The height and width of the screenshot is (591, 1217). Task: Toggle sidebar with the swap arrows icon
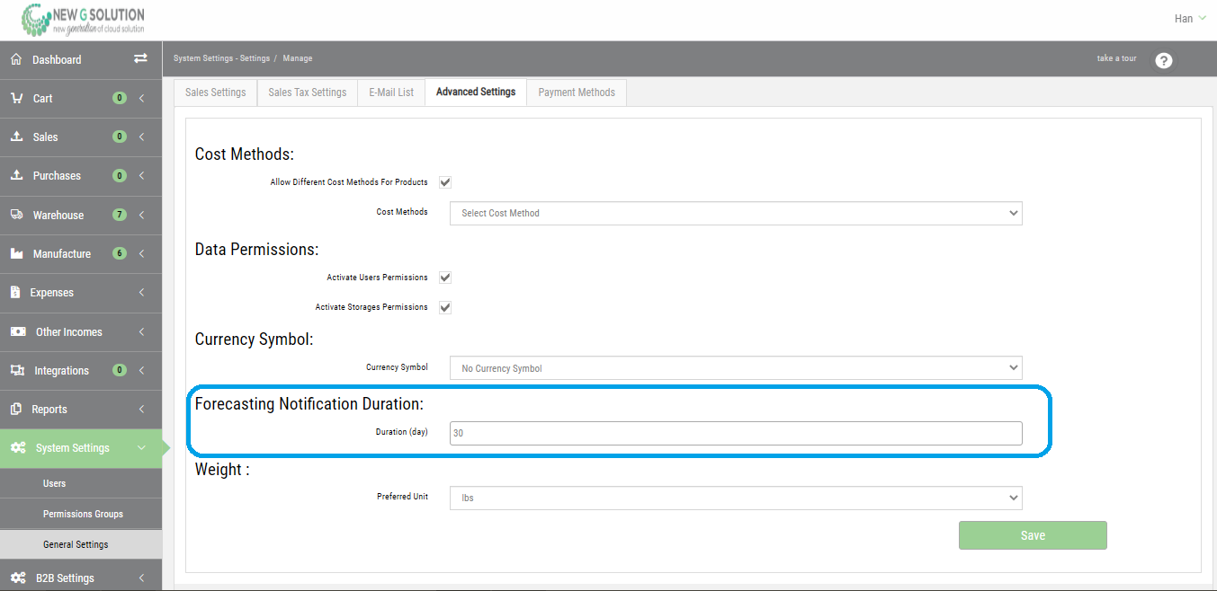[x=140, y=58]
